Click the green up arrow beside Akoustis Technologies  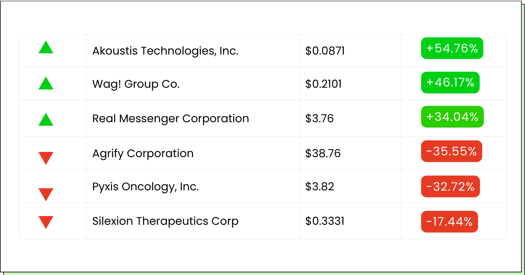coord(46,47)
